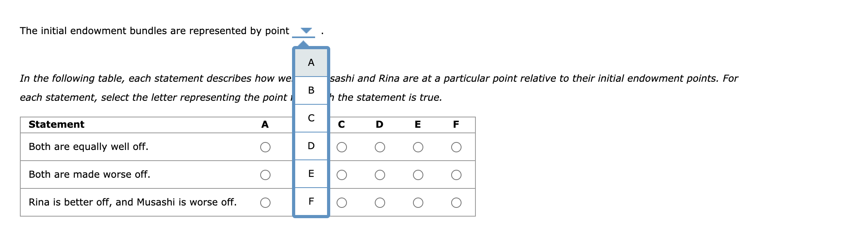Pick option C from the dropdown list

[x=311, y=118]
